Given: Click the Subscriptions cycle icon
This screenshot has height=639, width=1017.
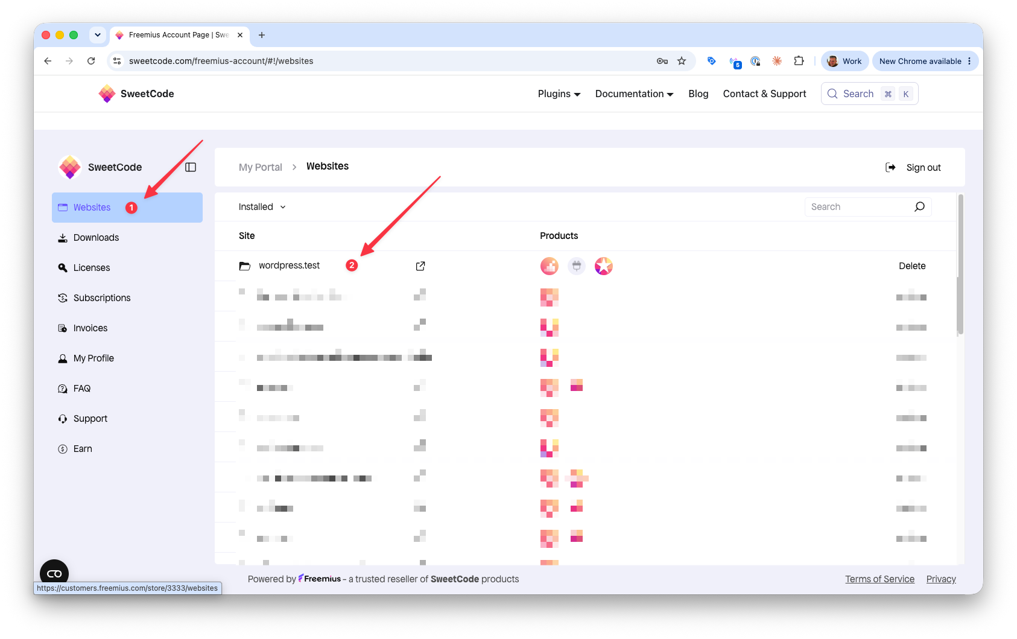Looking at the screenshot, I should click(x=63, y=298).
